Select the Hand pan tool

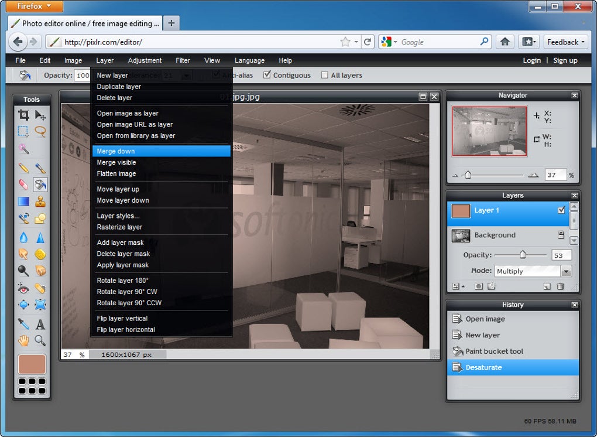point(23,340)
